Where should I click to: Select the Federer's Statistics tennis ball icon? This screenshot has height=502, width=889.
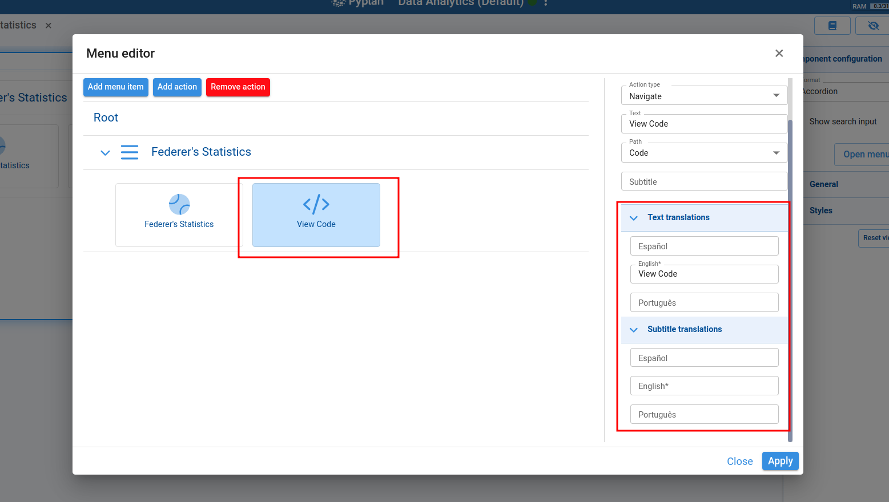pos(179,204)
